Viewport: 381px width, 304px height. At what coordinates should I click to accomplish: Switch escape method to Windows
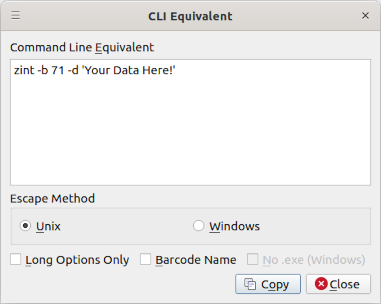click(x=199, y=225)
